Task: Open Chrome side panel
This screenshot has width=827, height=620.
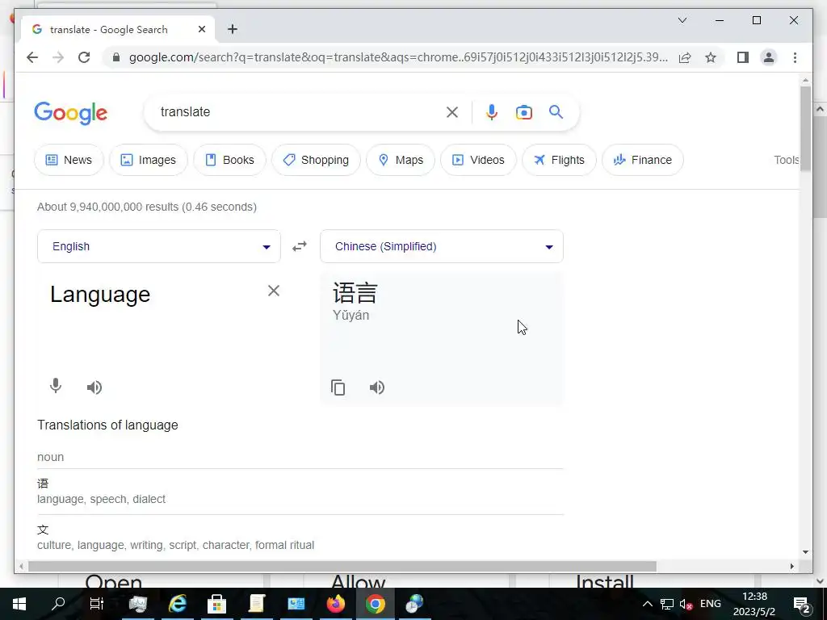Action: 743,57
